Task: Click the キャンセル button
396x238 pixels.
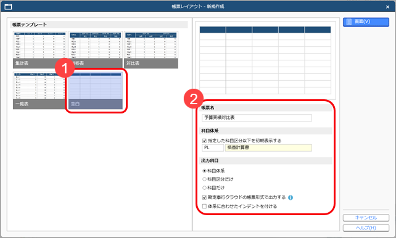Action: (366, 218)
